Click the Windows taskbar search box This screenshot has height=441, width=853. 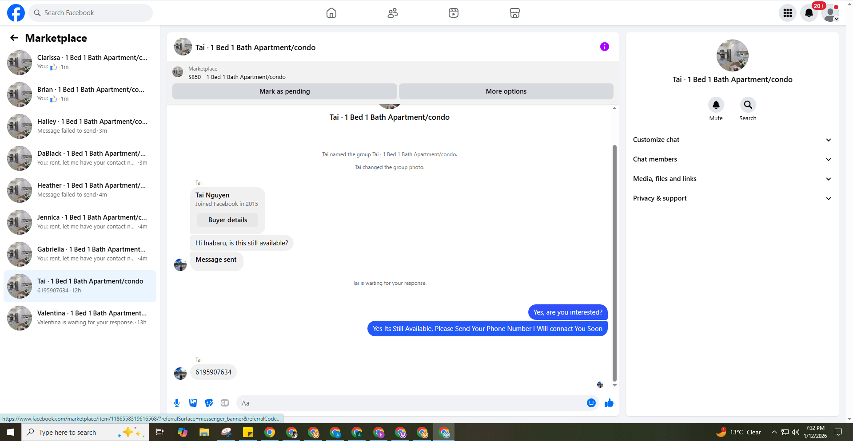click(85, 432)
